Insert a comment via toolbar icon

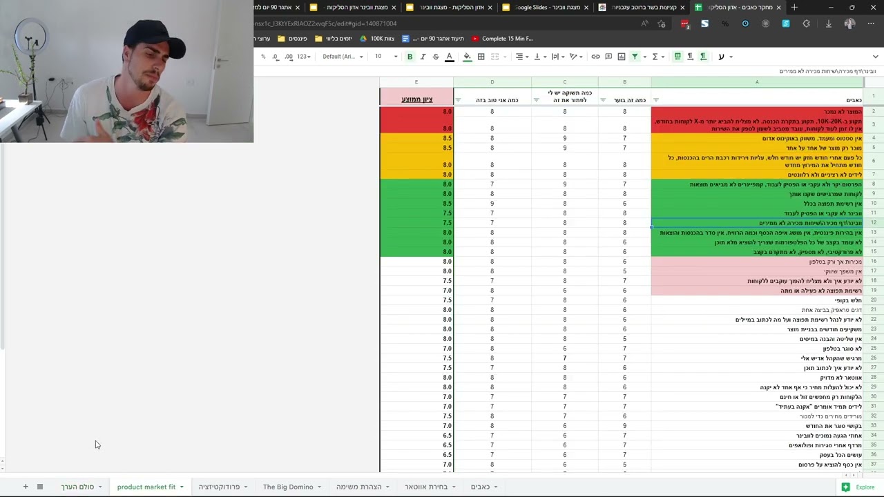pyautogui.click(x=608, y=57)
